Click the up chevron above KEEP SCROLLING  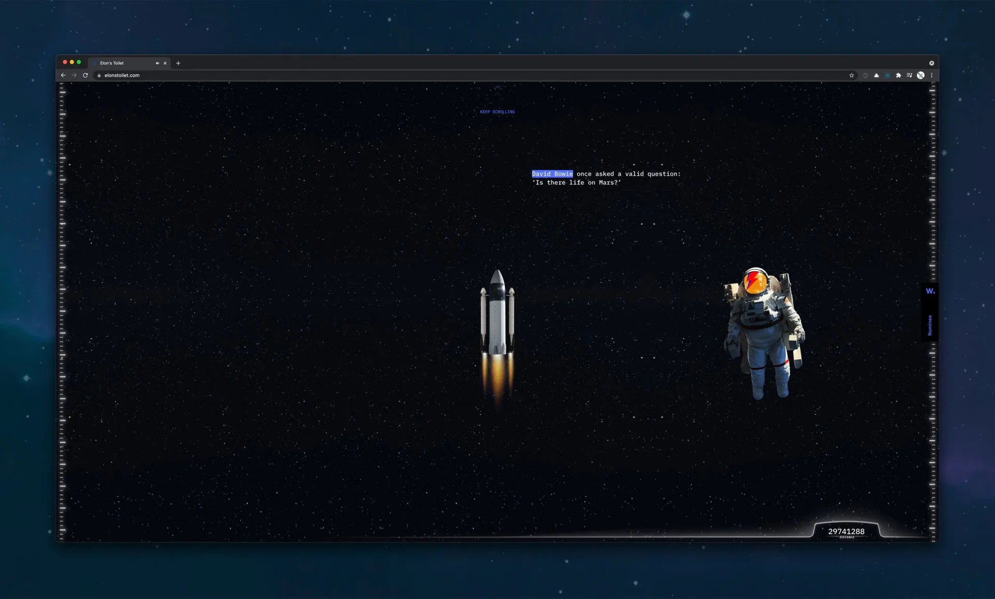[x=498, y=88]
